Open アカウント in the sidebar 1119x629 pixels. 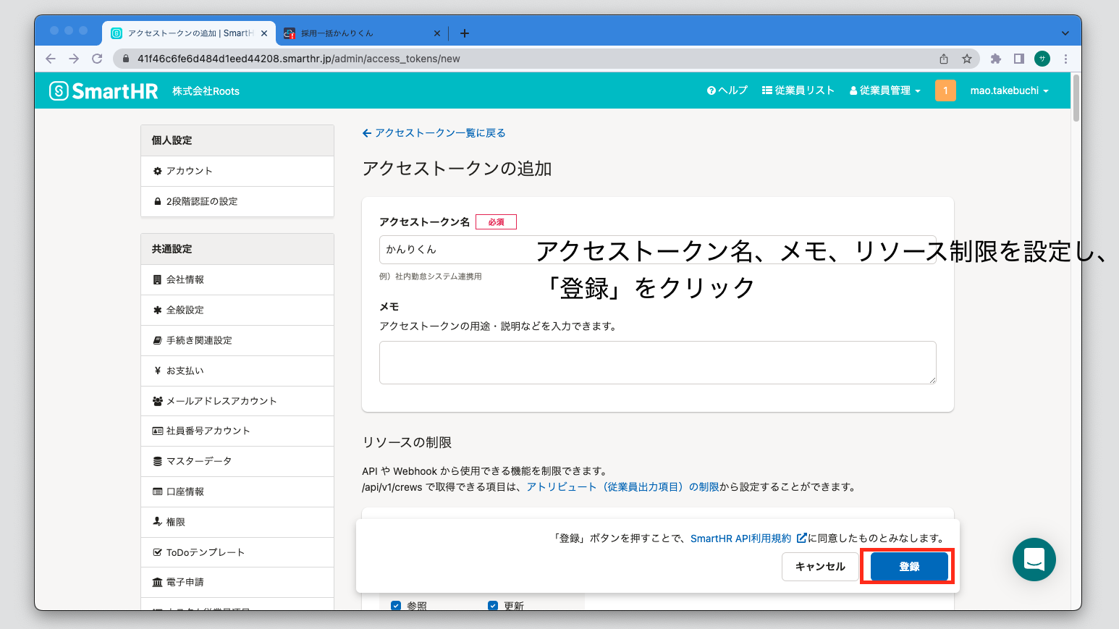(x=237, y=171)
